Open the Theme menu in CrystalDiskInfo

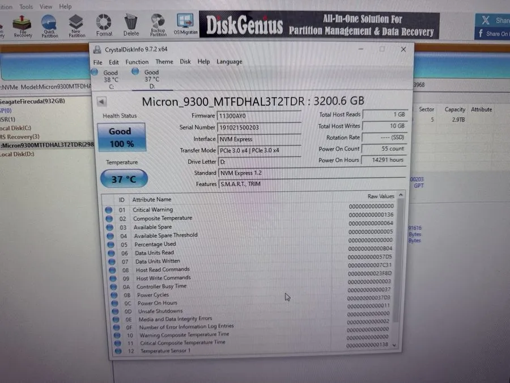tap(164, 61)
